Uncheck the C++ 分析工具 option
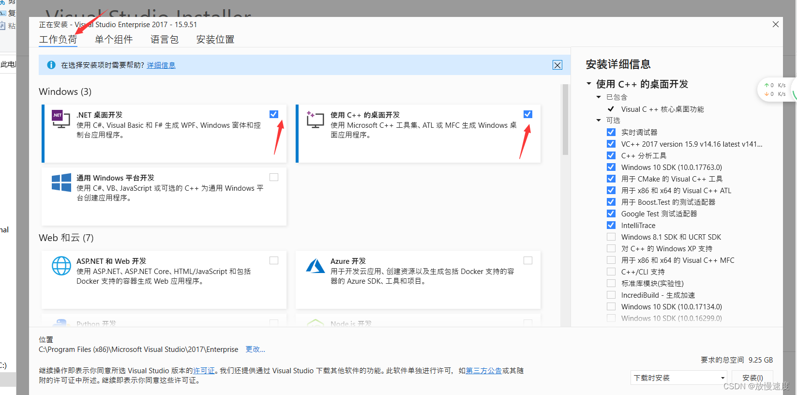The height and width of the screenshot is (395, 797). (x=611, y=155)
